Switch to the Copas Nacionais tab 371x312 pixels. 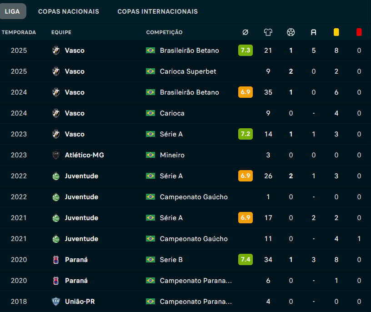tap(69, 11)
